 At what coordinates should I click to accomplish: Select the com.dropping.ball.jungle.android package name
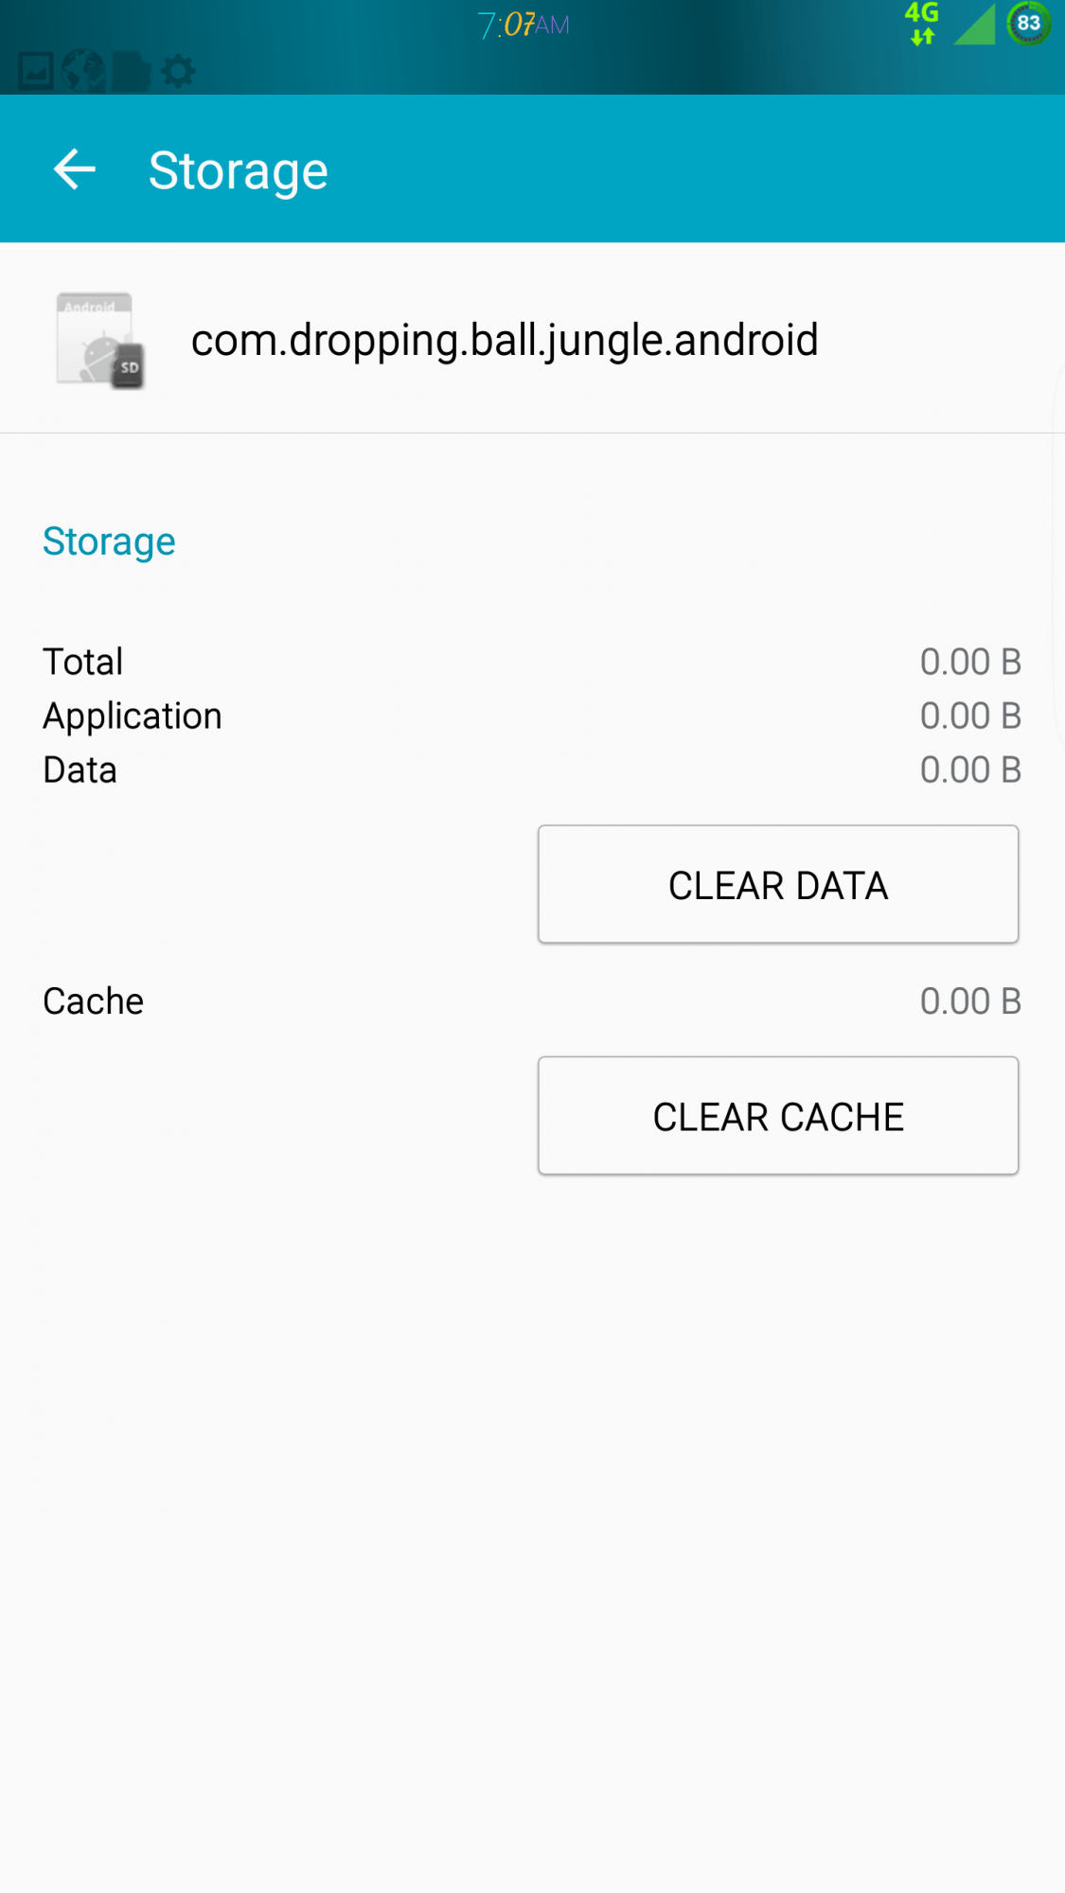click(x=503, y=341)
